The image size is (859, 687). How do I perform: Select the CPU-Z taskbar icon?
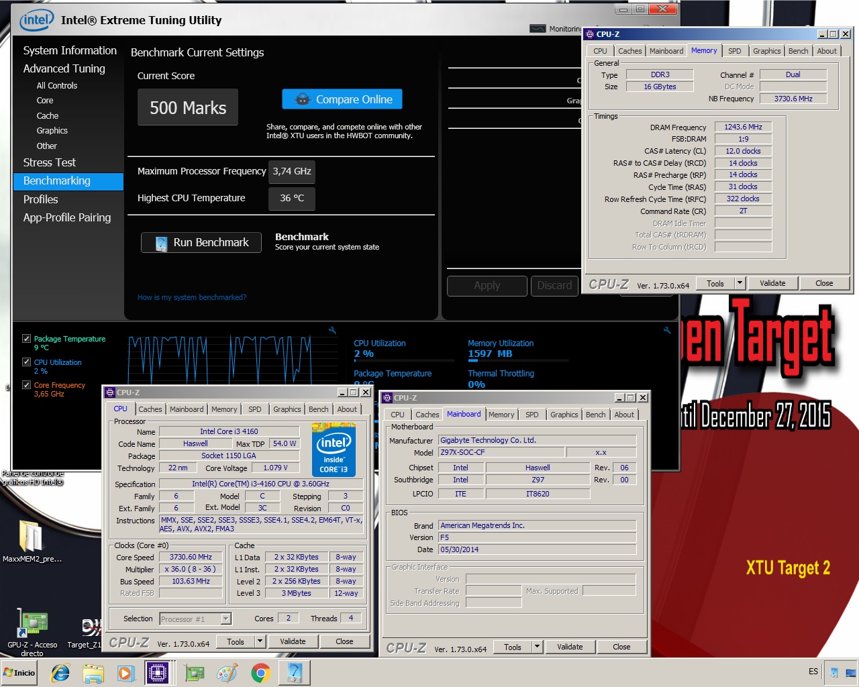(158, 673)
